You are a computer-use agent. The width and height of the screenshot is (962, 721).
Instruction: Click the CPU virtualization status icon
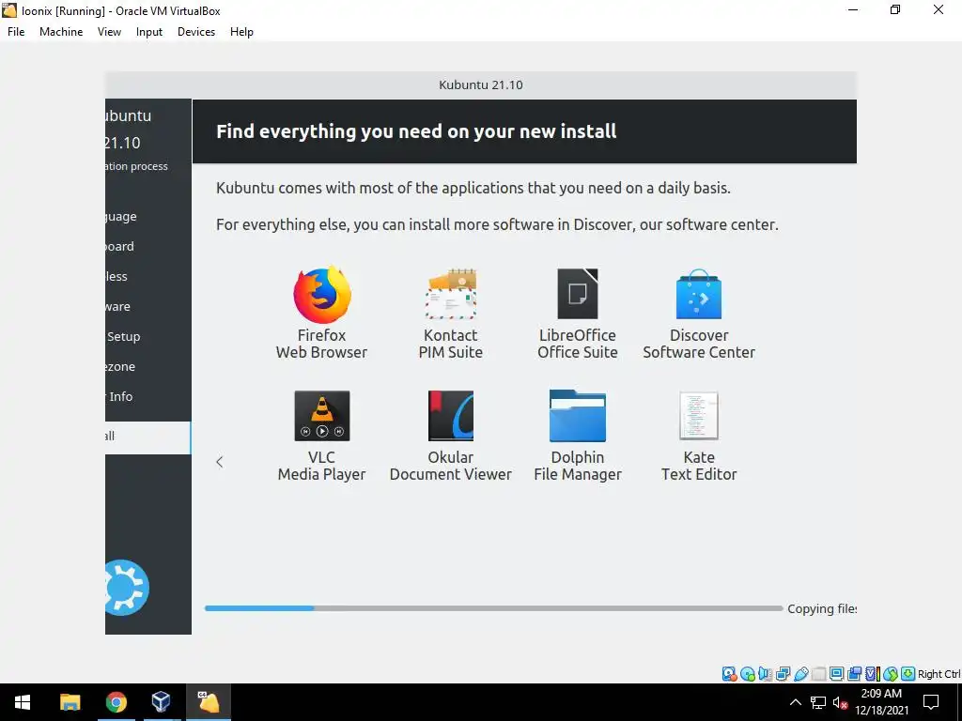click(873, 674)
